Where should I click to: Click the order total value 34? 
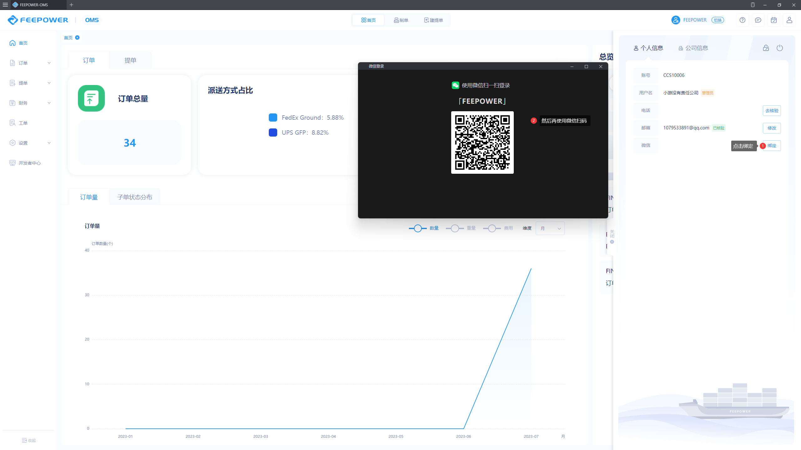pos(130,143)
